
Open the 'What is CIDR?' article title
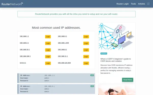[x=116, y=60]
